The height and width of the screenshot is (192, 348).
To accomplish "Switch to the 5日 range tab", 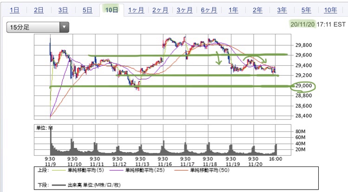I will [x=87, y=10].
